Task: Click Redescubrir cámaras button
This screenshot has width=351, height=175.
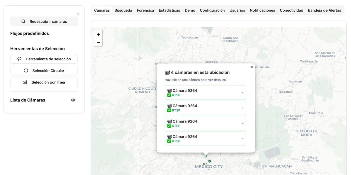Action: tap(44, 22)
